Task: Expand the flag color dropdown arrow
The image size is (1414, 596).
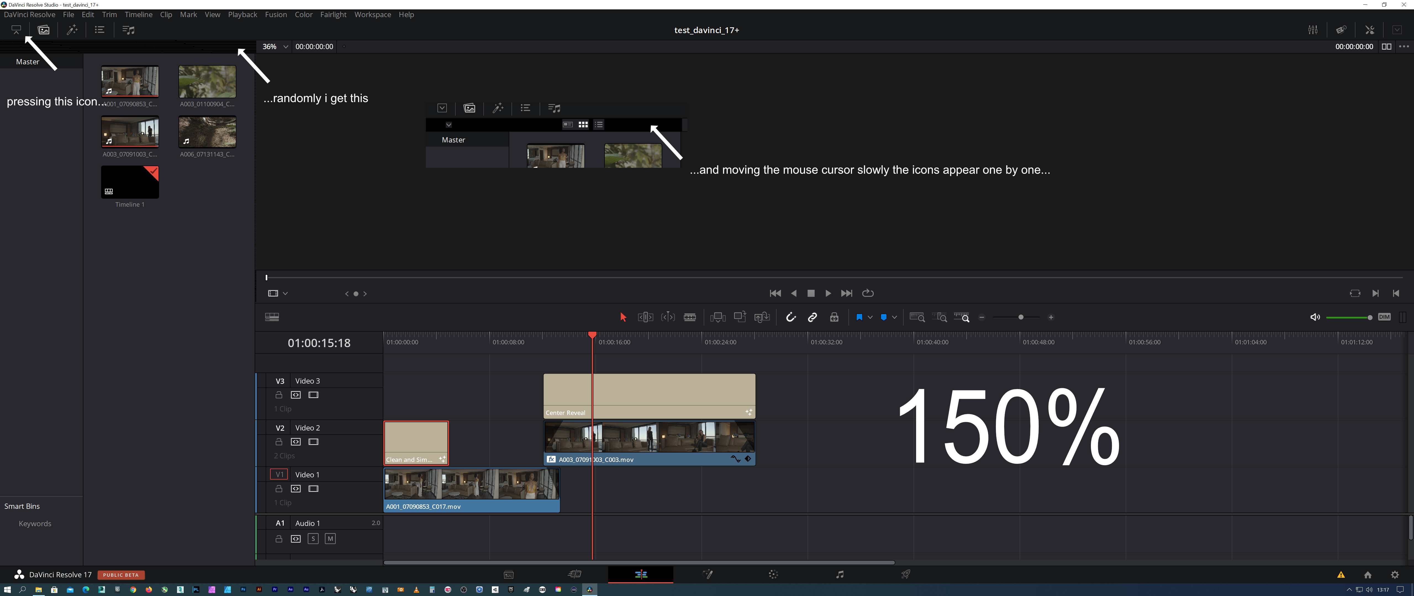Action: click(x=870, y=318)
